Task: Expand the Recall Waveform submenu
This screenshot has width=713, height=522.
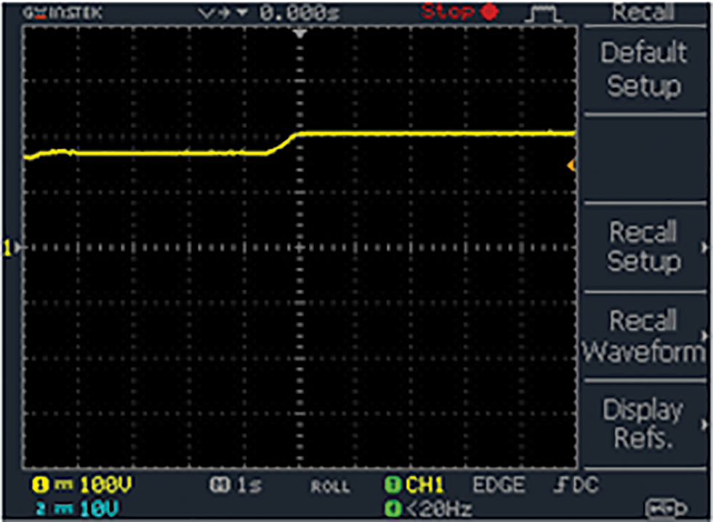Action: click(x=644, y=335)
